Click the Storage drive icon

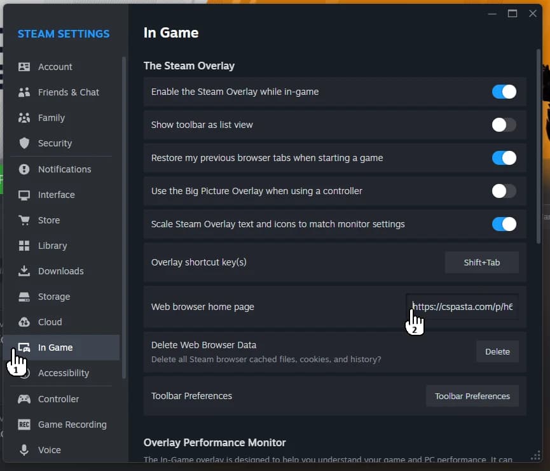pos(24,297)
